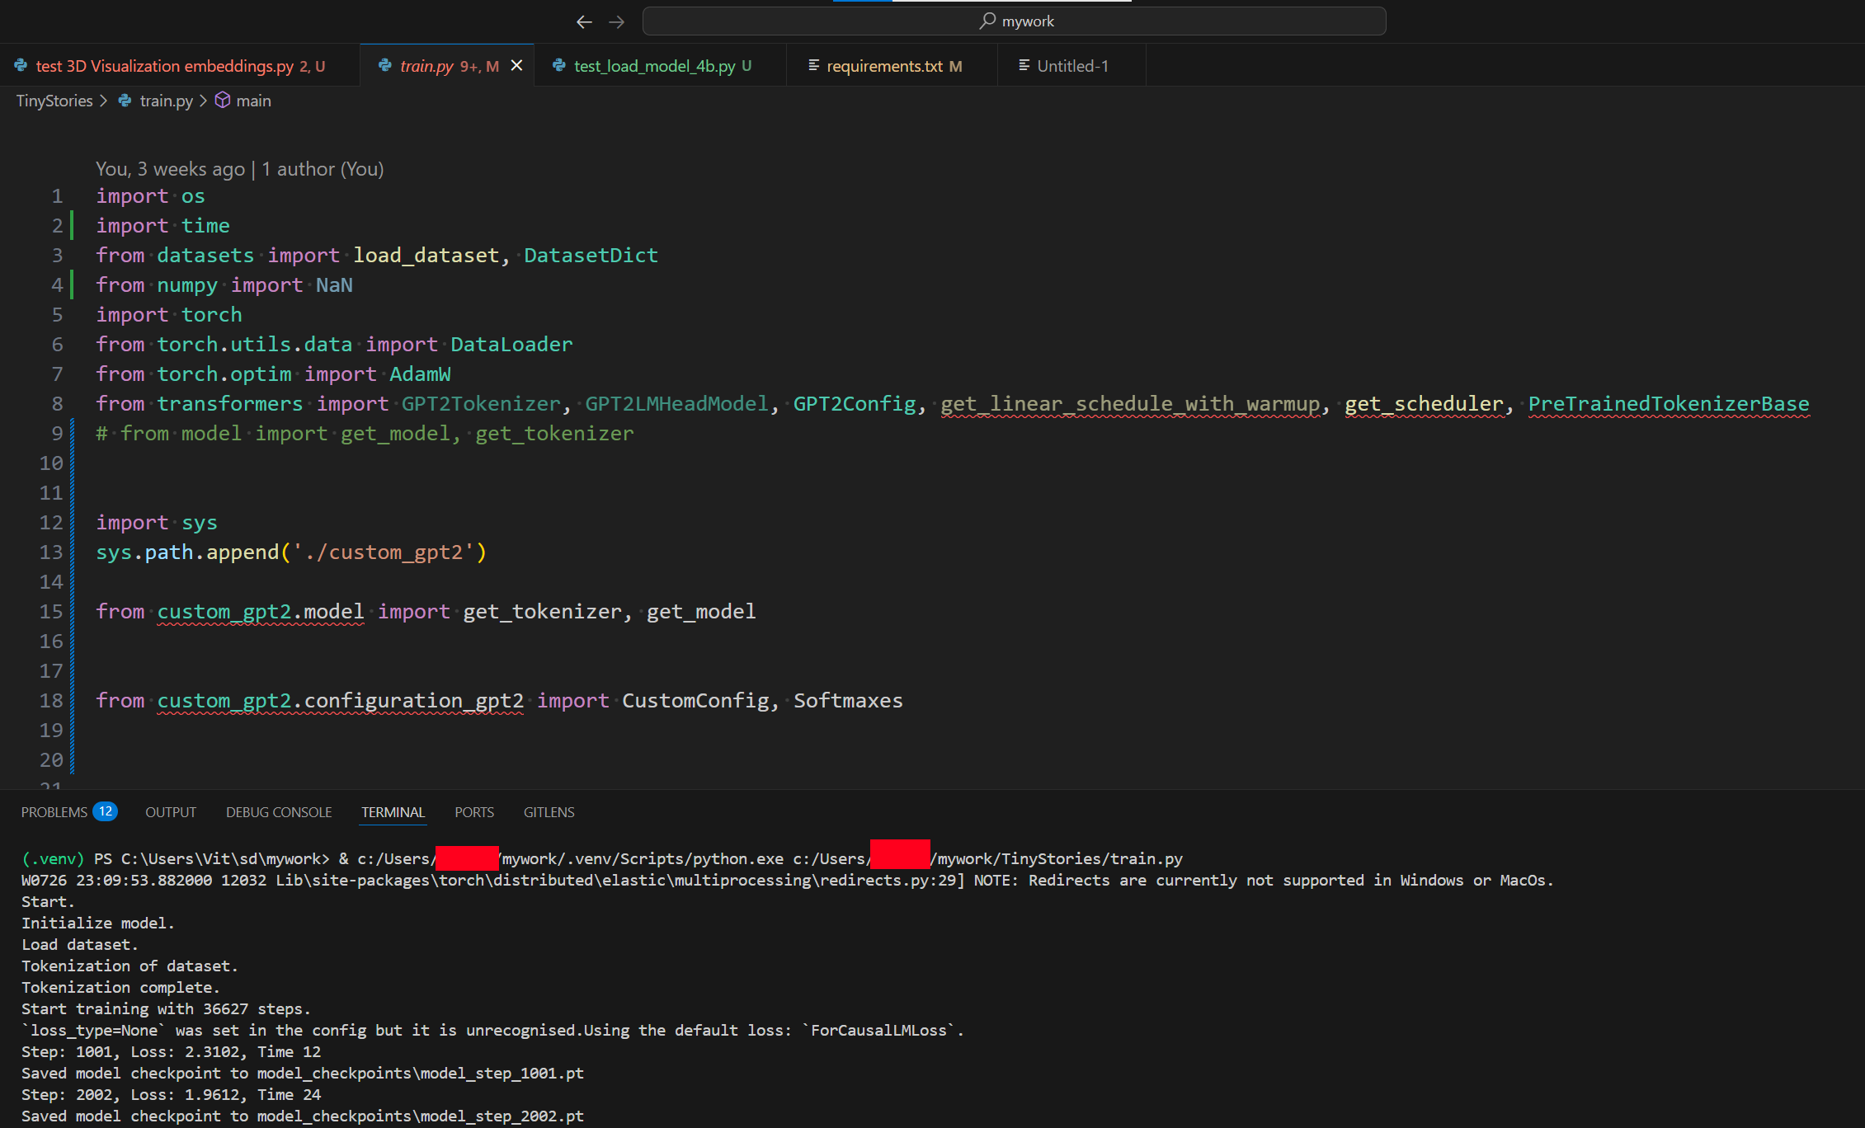Click the blame annotation 'You, 3 weeks ago'
The height and width of the screenshot is (1128, 1865).
tap(170, 169)
